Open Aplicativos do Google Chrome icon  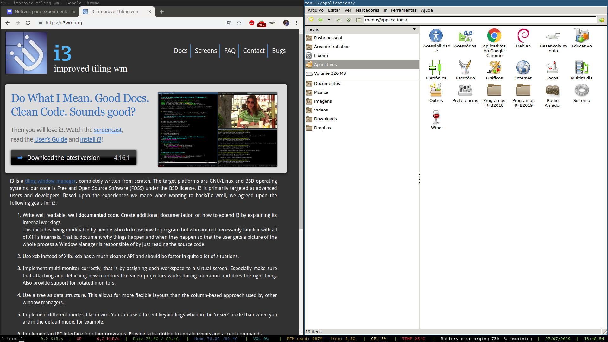[x=494, y=36]
